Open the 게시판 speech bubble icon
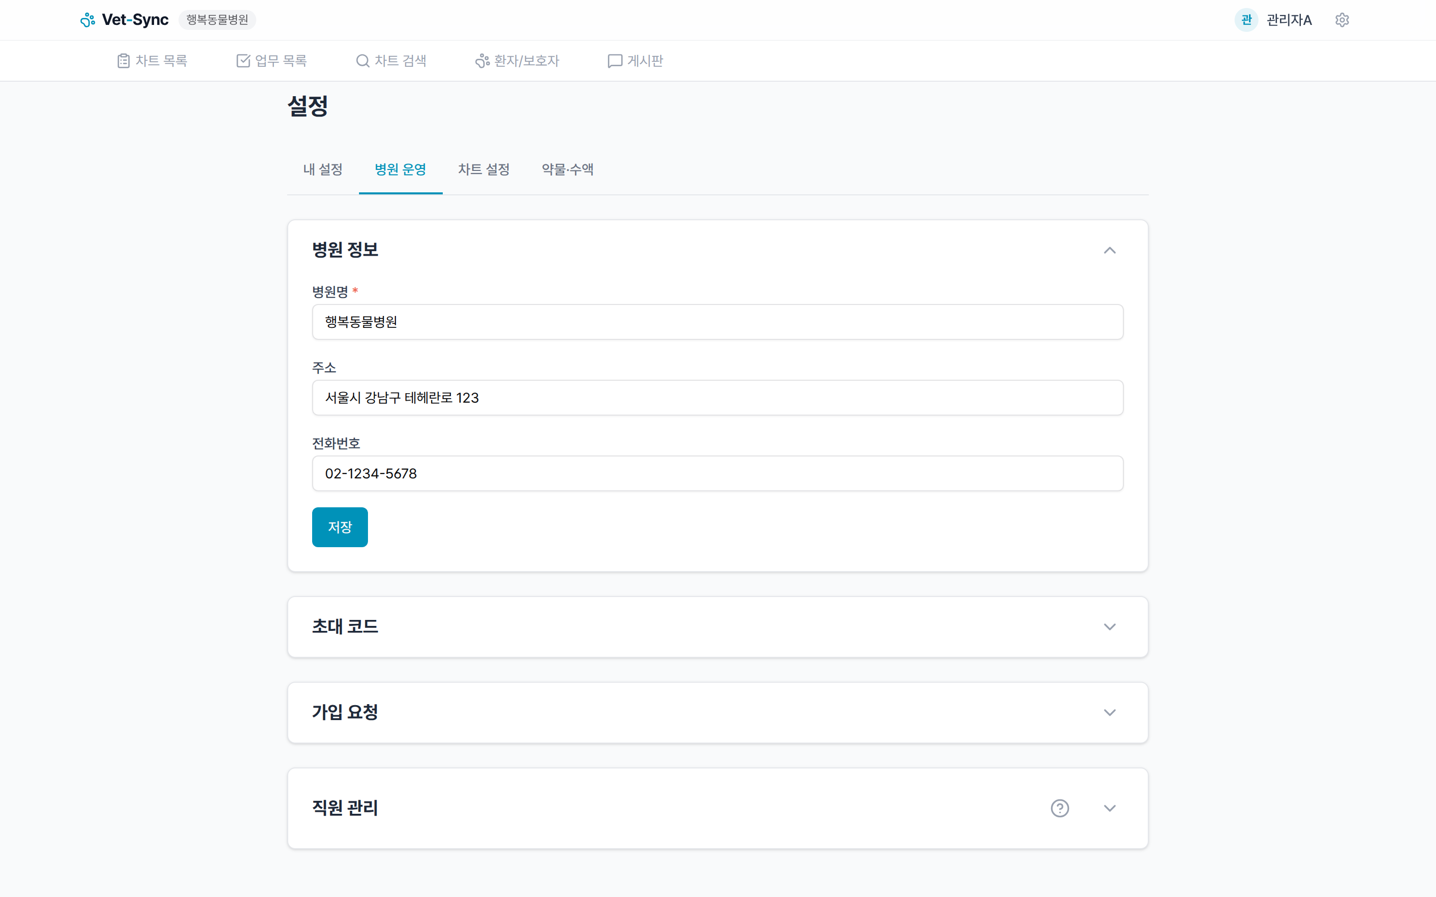This screenshot has height=897, width=1436. [x=614, y=60]
